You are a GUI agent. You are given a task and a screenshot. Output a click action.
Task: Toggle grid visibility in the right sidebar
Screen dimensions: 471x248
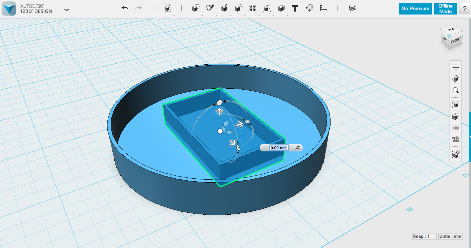coord(455,139)
